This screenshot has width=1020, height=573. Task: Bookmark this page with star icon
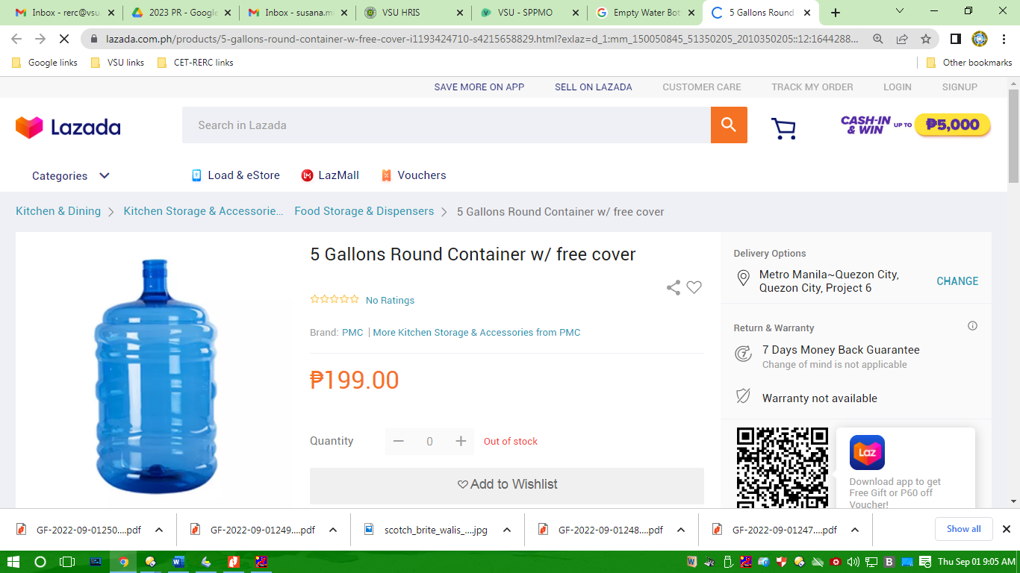pyautogui.click(x=926, y=39)
